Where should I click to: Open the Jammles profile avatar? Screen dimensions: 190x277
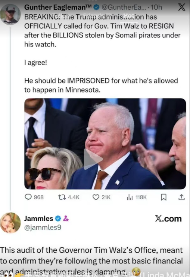click(x=10, y=223)
